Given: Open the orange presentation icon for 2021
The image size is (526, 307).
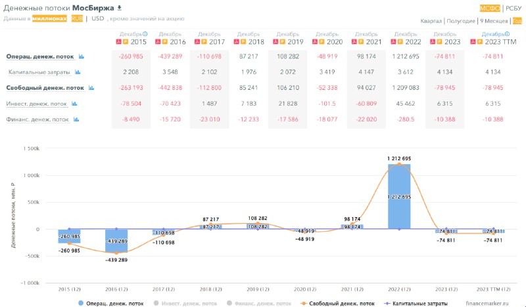Looking at the screenshot, I should pyautogui.click(x=361, y=42).
